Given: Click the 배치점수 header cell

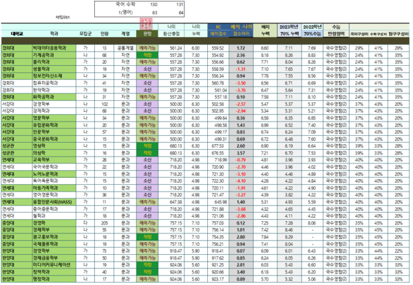Looking at the screenshot, I should [218, 34].
